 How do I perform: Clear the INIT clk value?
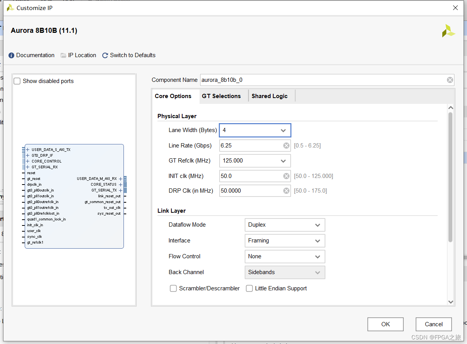(286, 176)
